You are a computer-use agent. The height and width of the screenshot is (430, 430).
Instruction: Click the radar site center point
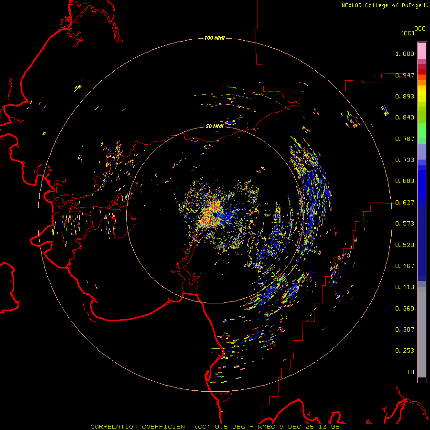(x=215, y=215)
